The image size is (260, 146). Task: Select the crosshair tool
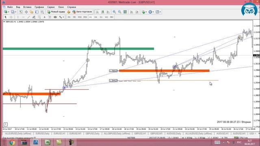point(11,17)
